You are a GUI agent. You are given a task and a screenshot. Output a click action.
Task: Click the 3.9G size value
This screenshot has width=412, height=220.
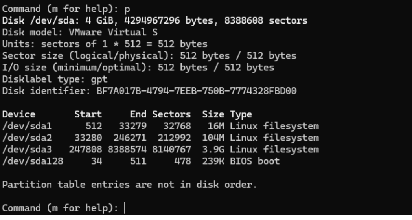213,150
